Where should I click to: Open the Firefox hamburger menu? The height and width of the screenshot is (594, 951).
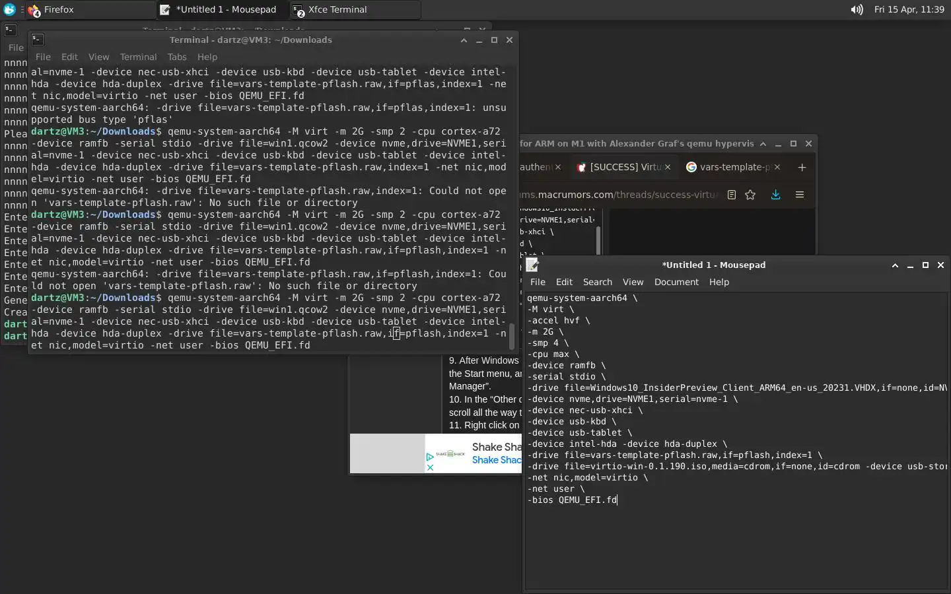tap(800, 195)
